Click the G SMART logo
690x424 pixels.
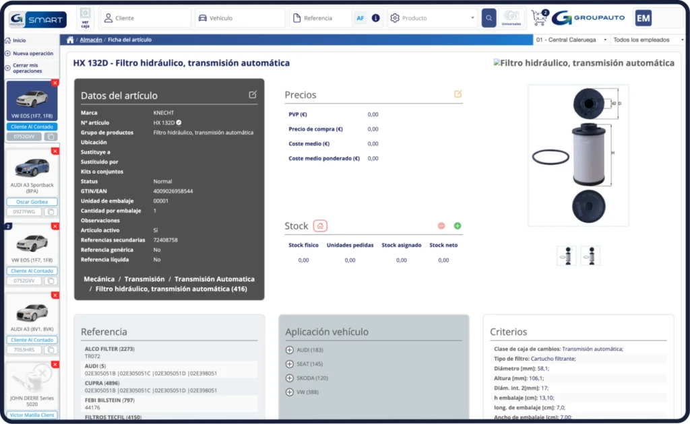pos(38,20)
